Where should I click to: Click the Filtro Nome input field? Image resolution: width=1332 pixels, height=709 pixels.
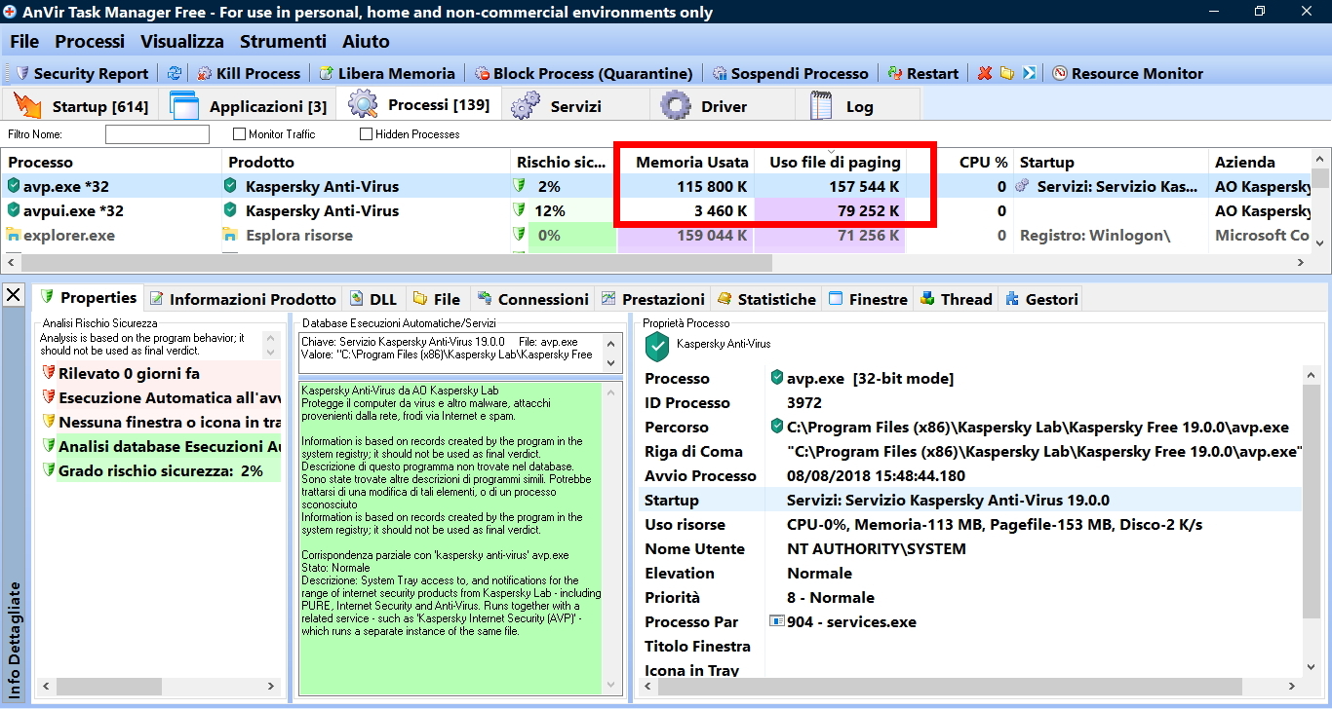point(157,134)
